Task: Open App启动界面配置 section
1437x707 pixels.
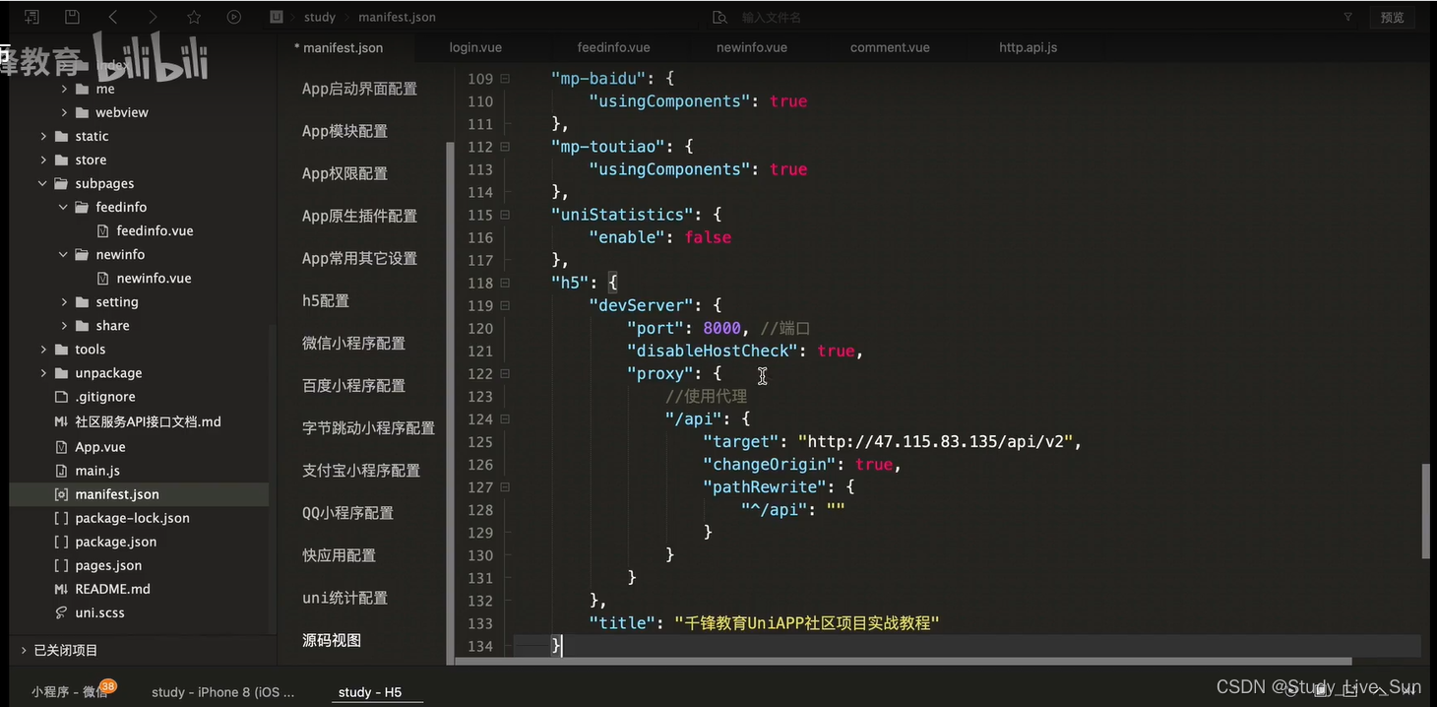Action: point(359,89)
